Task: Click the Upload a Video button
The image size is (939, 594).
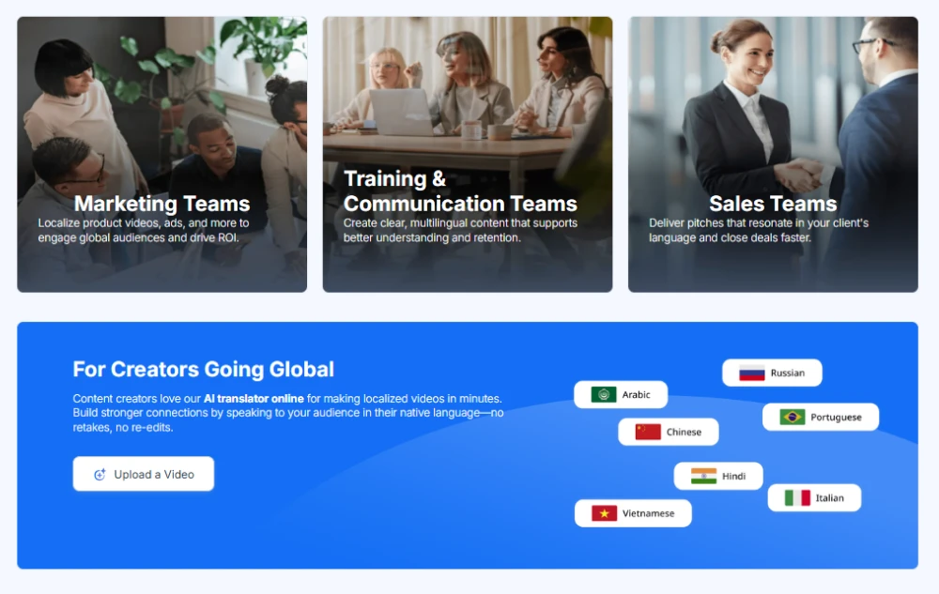Action: coord(143,474)
